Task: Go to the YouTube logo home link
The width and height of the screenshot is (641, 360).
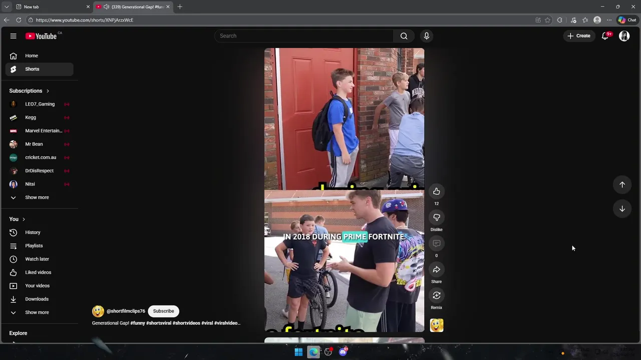Action: click(x=41, y=36)
